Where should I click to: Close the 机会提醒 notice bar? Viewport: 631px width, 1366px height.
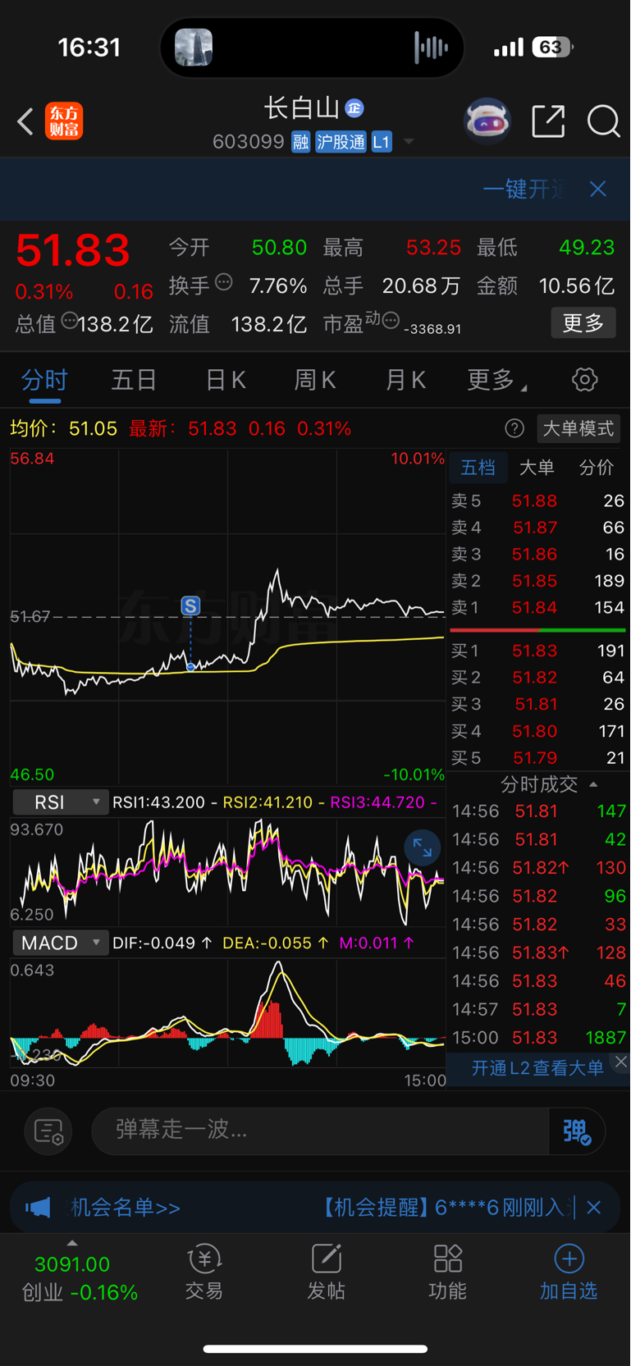[594, 1207]
